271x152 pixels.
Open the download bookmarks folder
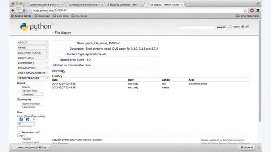point(42,16)
